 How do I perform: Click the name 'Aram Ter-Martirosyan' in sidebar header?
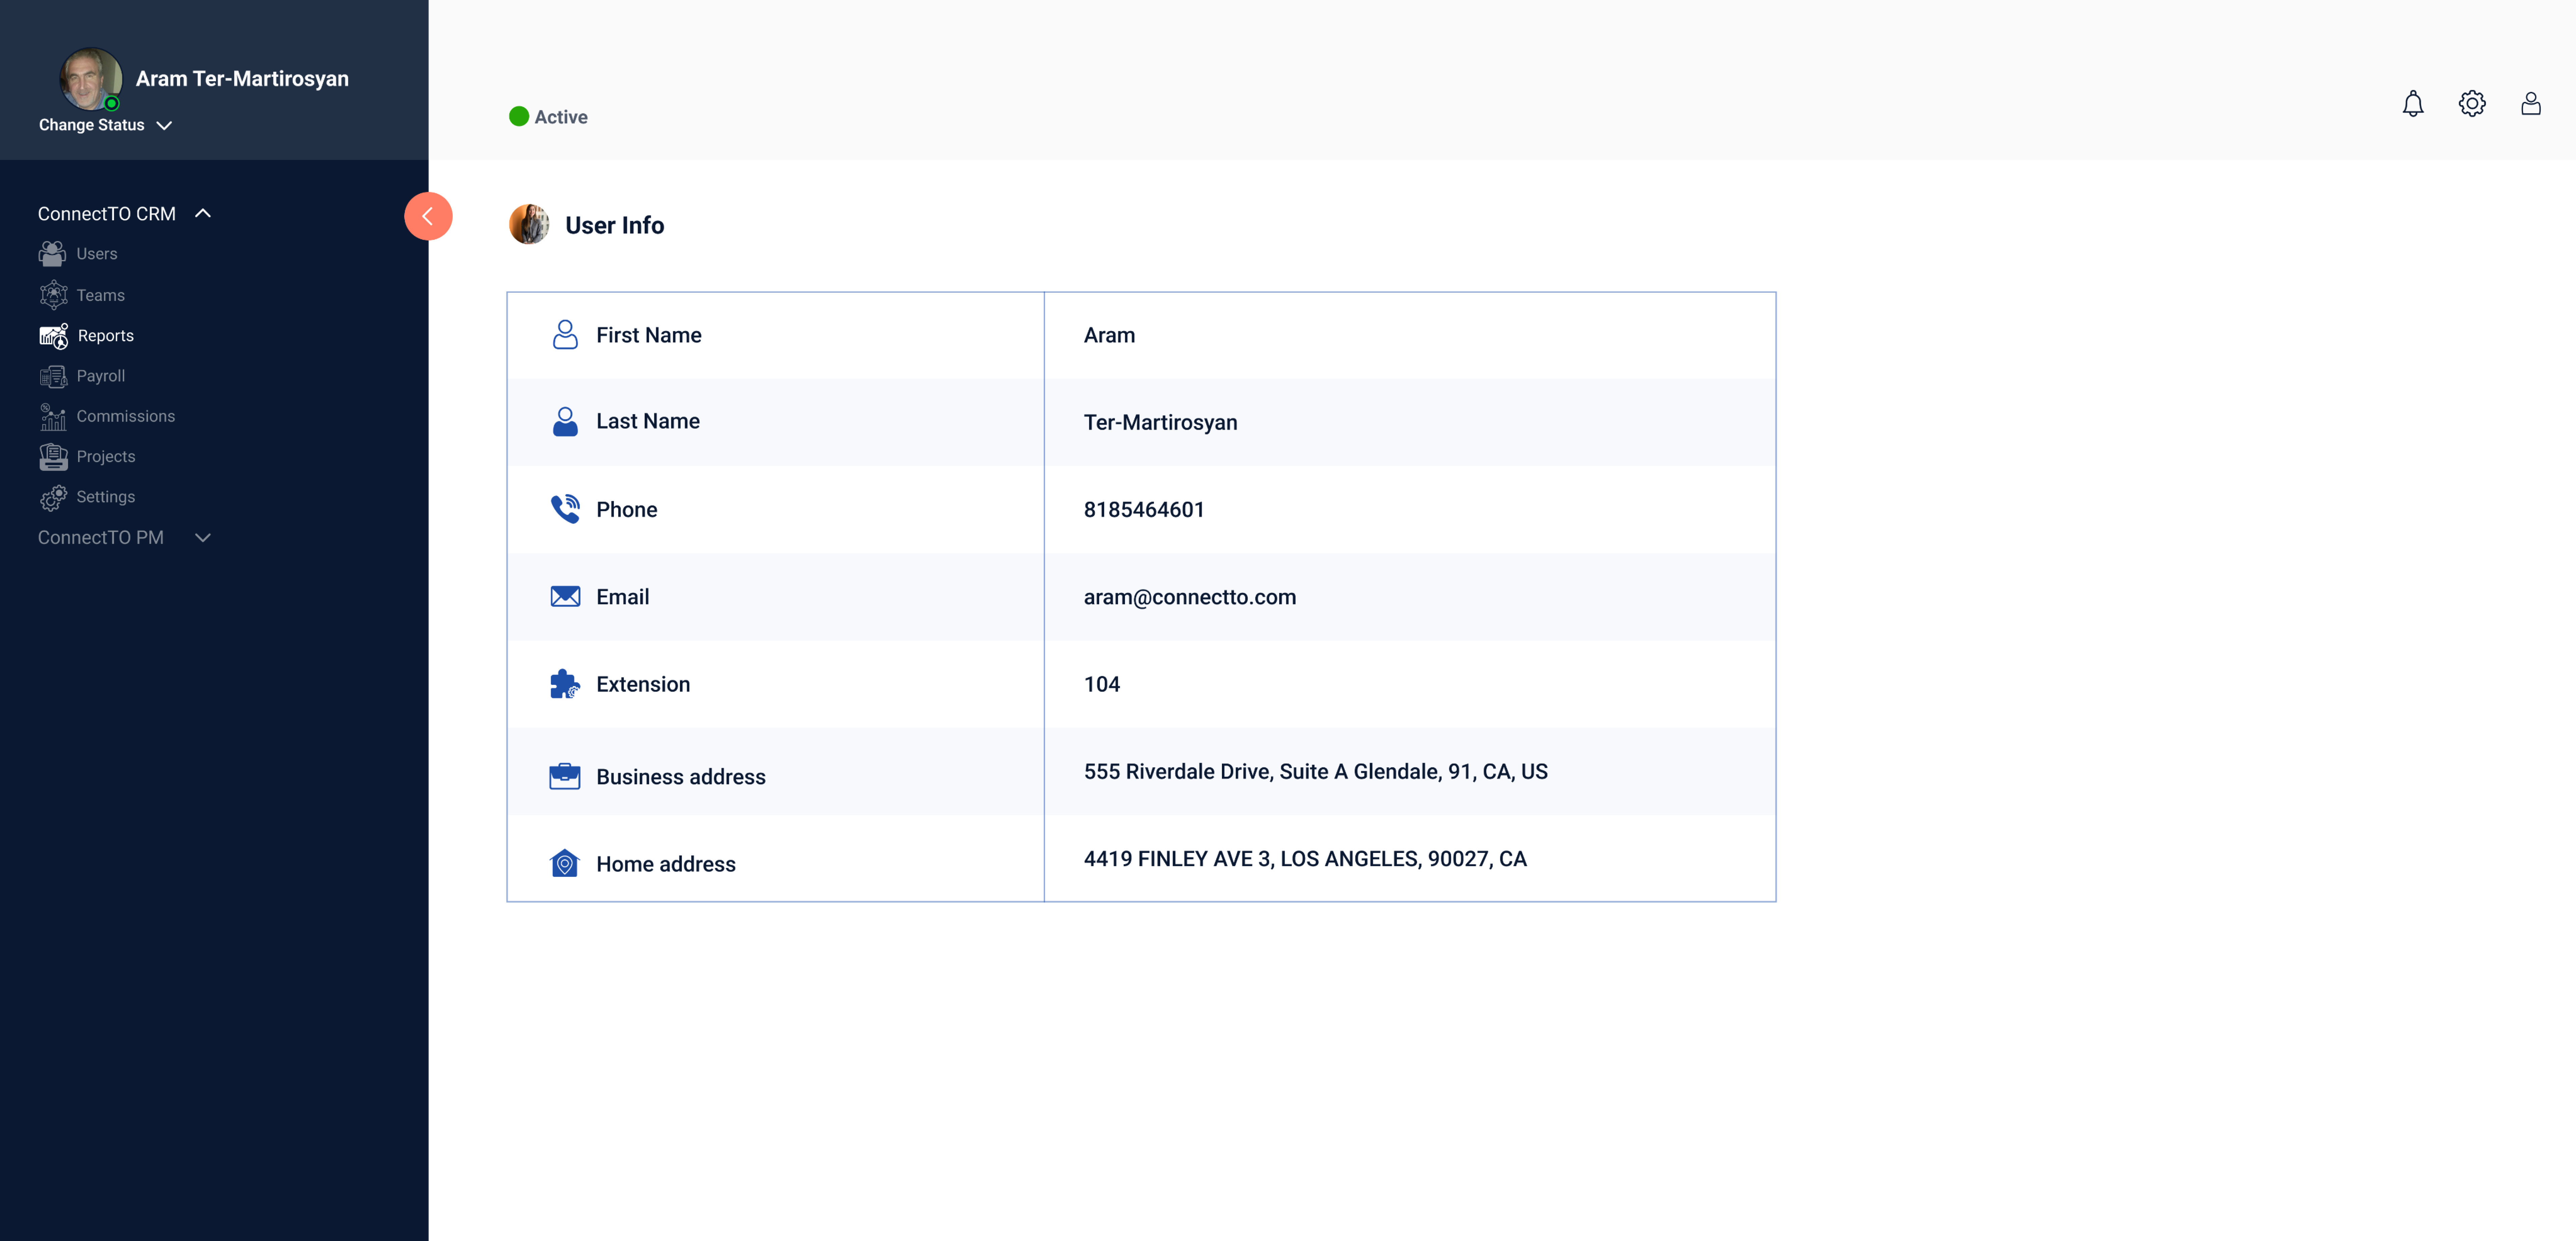point(242,79)
